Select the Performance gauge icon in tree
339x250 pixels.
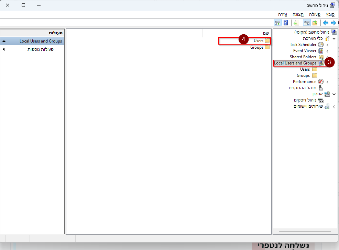click(x=320, y=82)
